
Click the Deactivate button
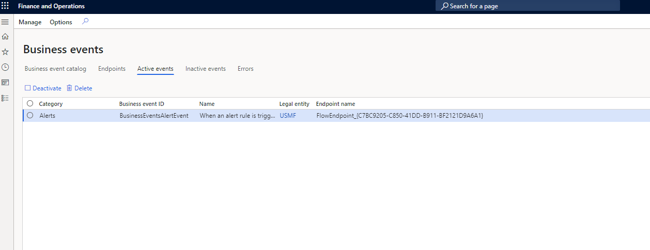click(x=43, y=88)
